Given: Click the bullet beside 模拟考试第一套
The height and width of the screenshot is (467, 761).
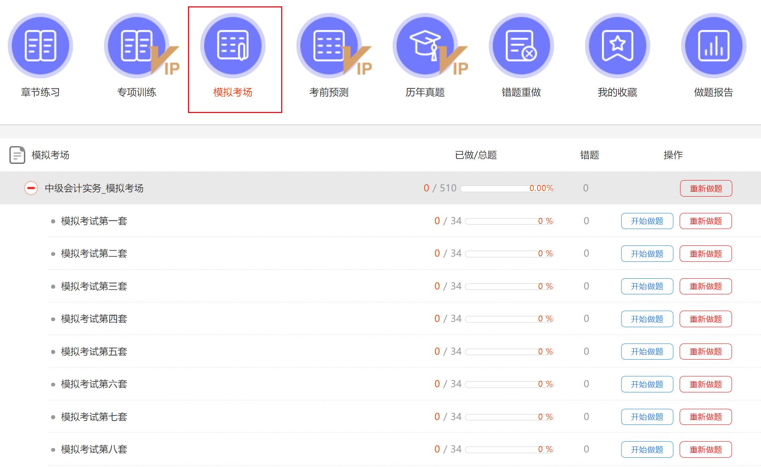Looking at the screenshot, I should point(52,220).
